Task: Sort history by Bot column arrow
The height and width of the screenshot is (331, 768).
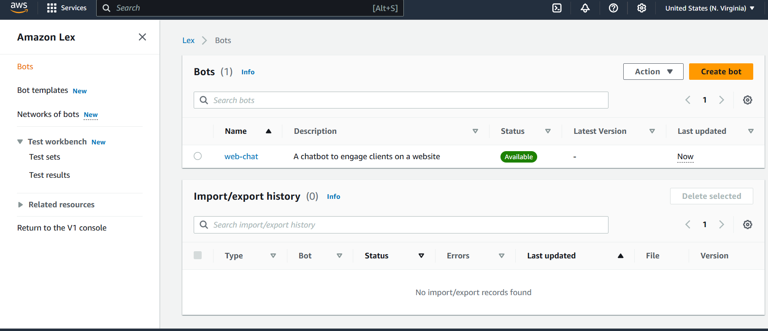Action: (x=339, y=256)
